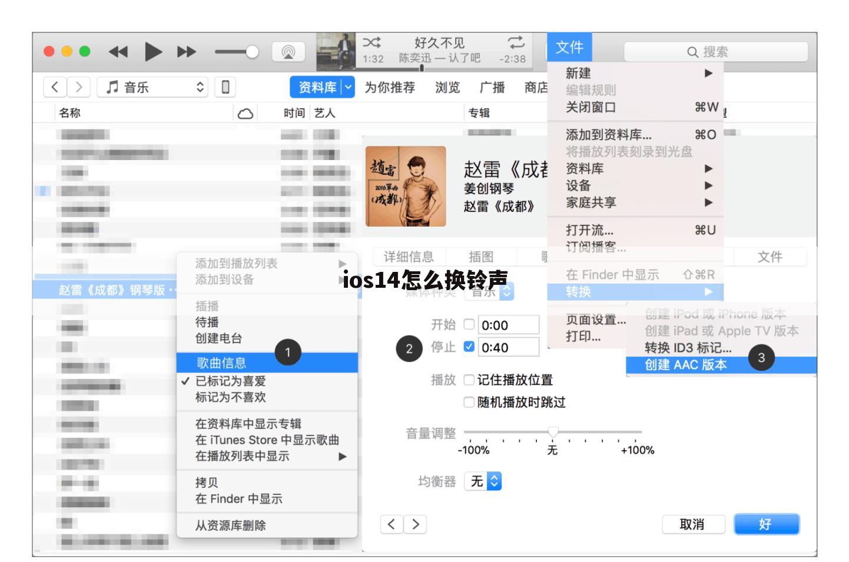The height and width of the screenshot is (562, 849).
Task: Adjust the volume slider knob
Action: [x=252, y=52]
